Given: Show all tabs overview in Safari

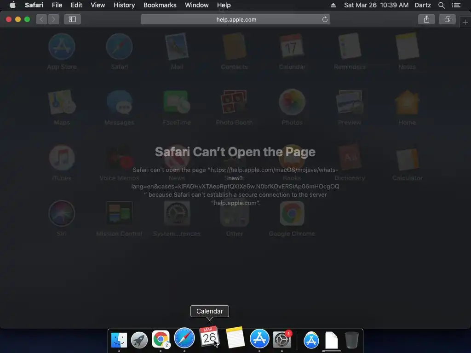Looking at the screenshot, I should (x=447, y=19).
